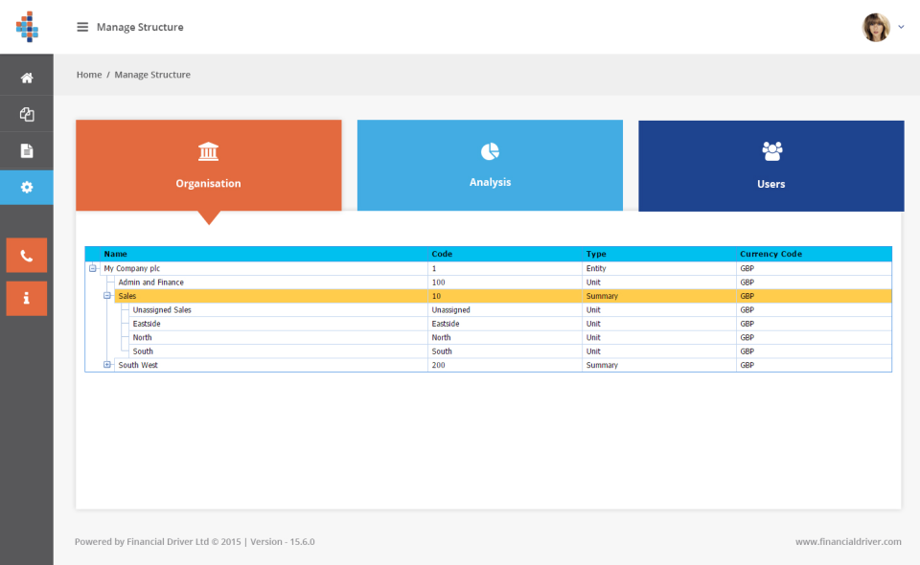This screenshot has height=565, width=920.
Task: Click the document icon in the sidebar
Action: pyautogui.click(x=26, y=150)
